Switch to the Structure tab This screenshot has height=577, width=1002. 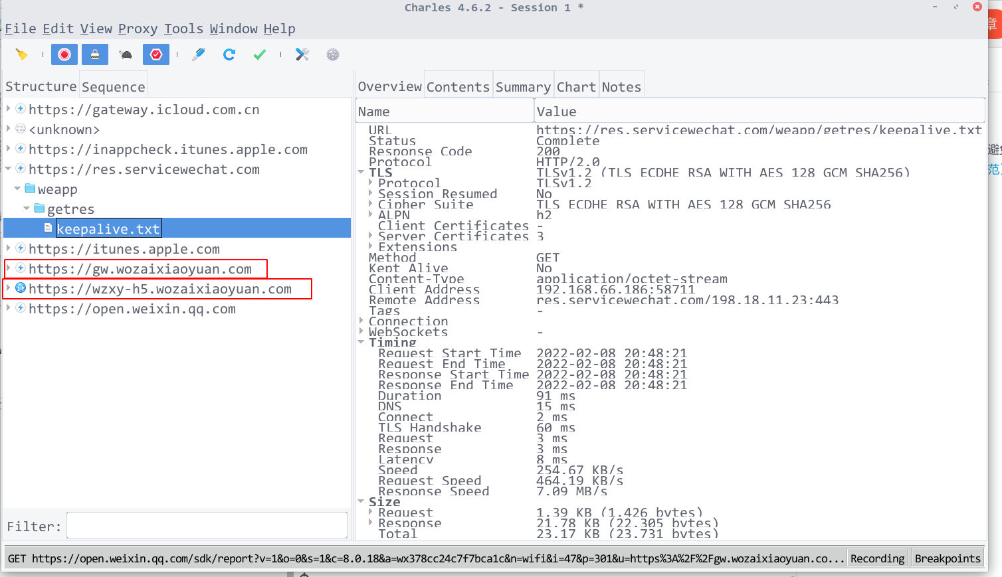[x=41, y=86]
